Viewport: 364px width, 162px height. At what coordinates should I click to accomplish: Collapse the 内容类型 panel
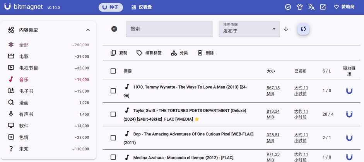[88, 30]
